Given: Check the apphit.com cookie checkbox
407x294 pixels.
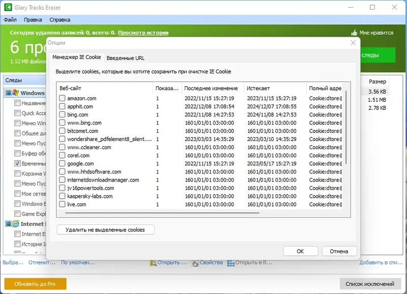Looking at the screenshot, I should tap(62, 106).
